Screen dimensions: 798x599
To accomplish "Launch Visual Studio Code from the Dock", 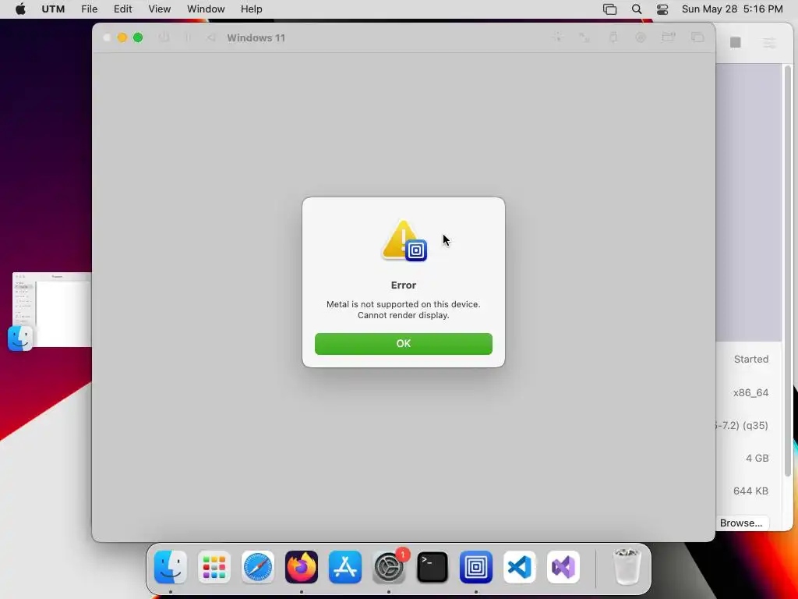I will [x=520, y=567].
